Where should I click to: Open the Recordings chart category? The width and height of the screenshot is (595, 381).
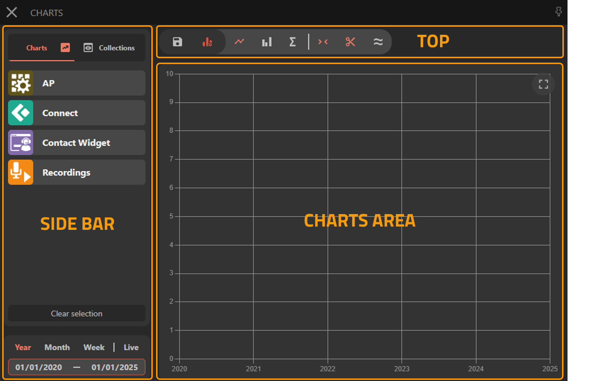tap(77, 172)
